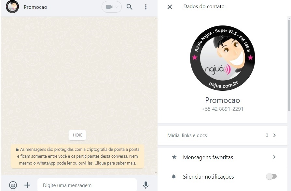Click the plus attach icon

(27, 185)
